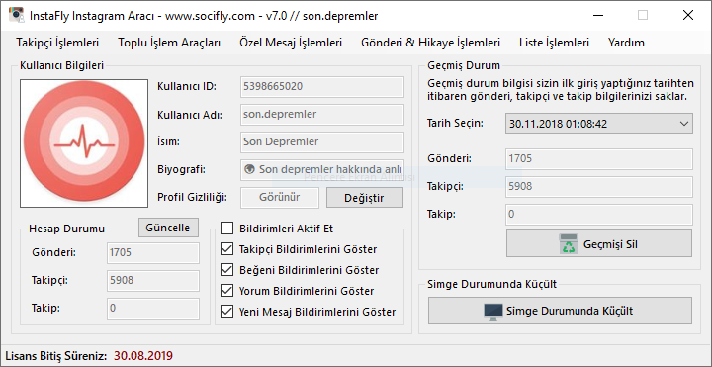This screenshot has height=367, width=712.
Task: Click Takipçi field in Geçmiş Durum
Action: click(599, 187)
